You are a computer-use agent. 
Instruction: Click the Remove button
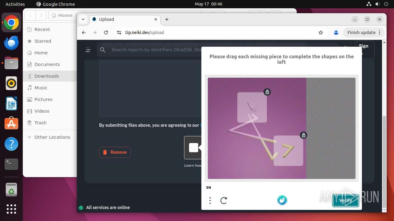[115, 152]
